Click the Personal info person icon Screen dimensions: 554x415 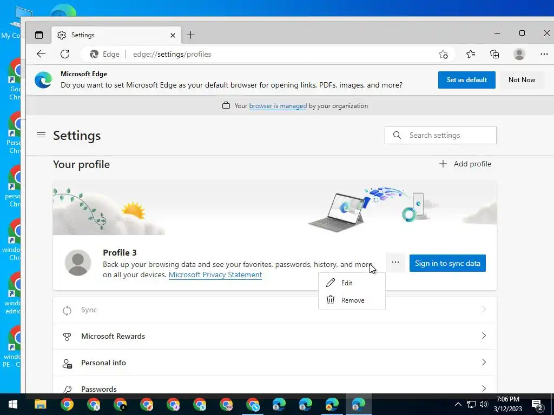click(67, 363)
